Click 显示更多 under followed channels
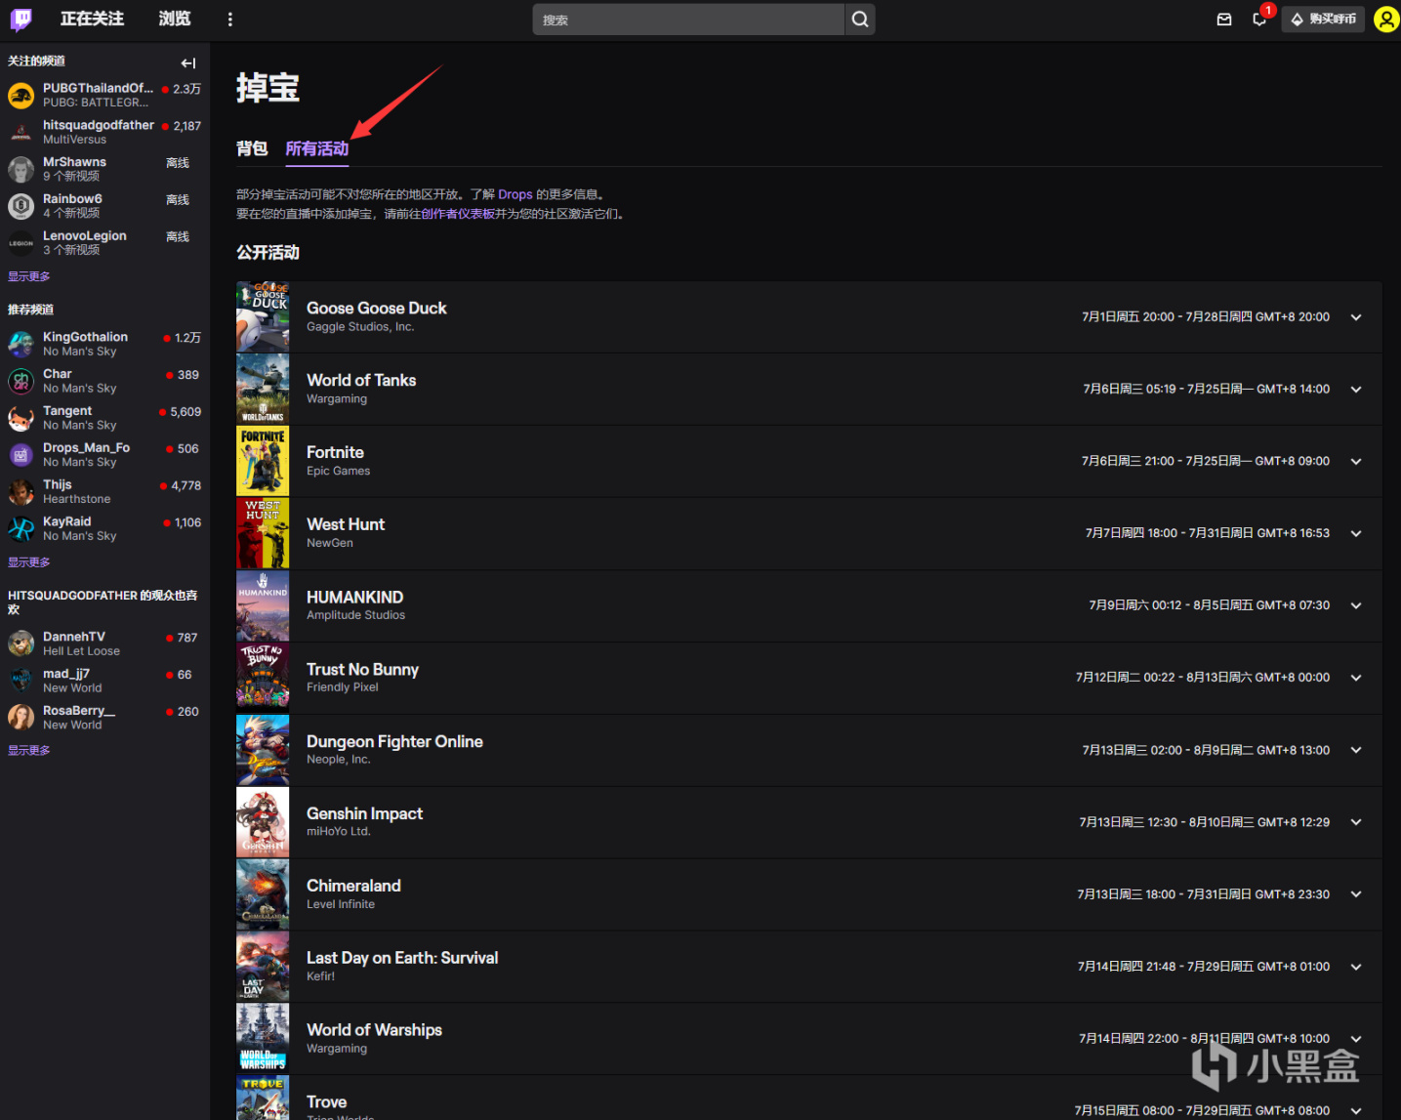This screenshot has width=1401, height=1120. [x=29, y=276]
